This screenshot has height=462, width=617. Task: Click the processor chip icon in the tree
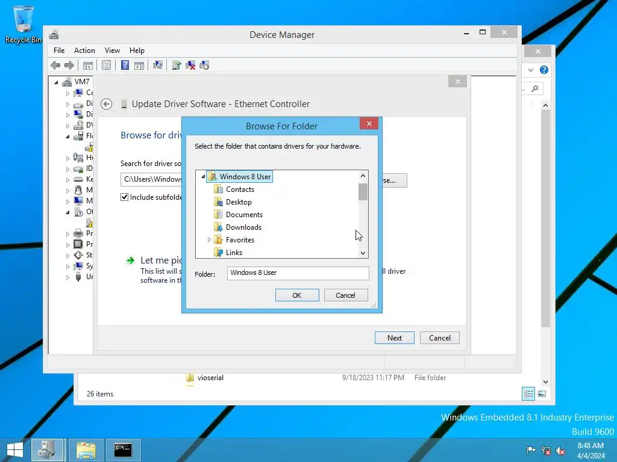(78, 244)
